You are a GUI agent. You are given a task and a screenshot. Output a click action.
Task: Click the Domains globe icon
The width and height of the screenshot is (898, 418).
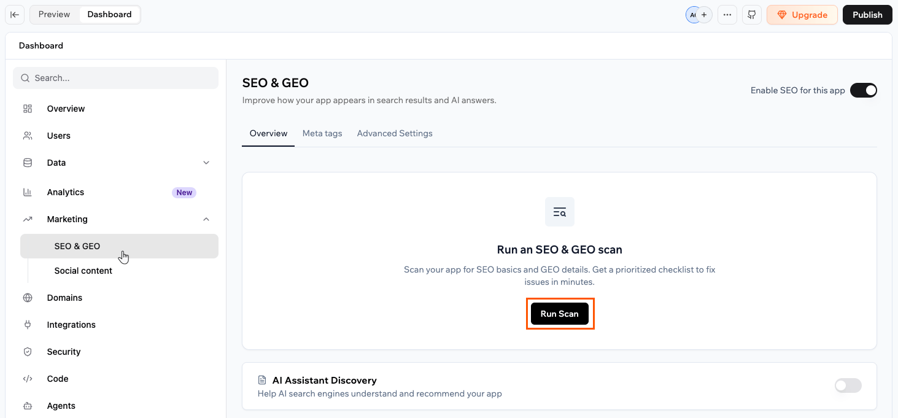click(28, 298)
